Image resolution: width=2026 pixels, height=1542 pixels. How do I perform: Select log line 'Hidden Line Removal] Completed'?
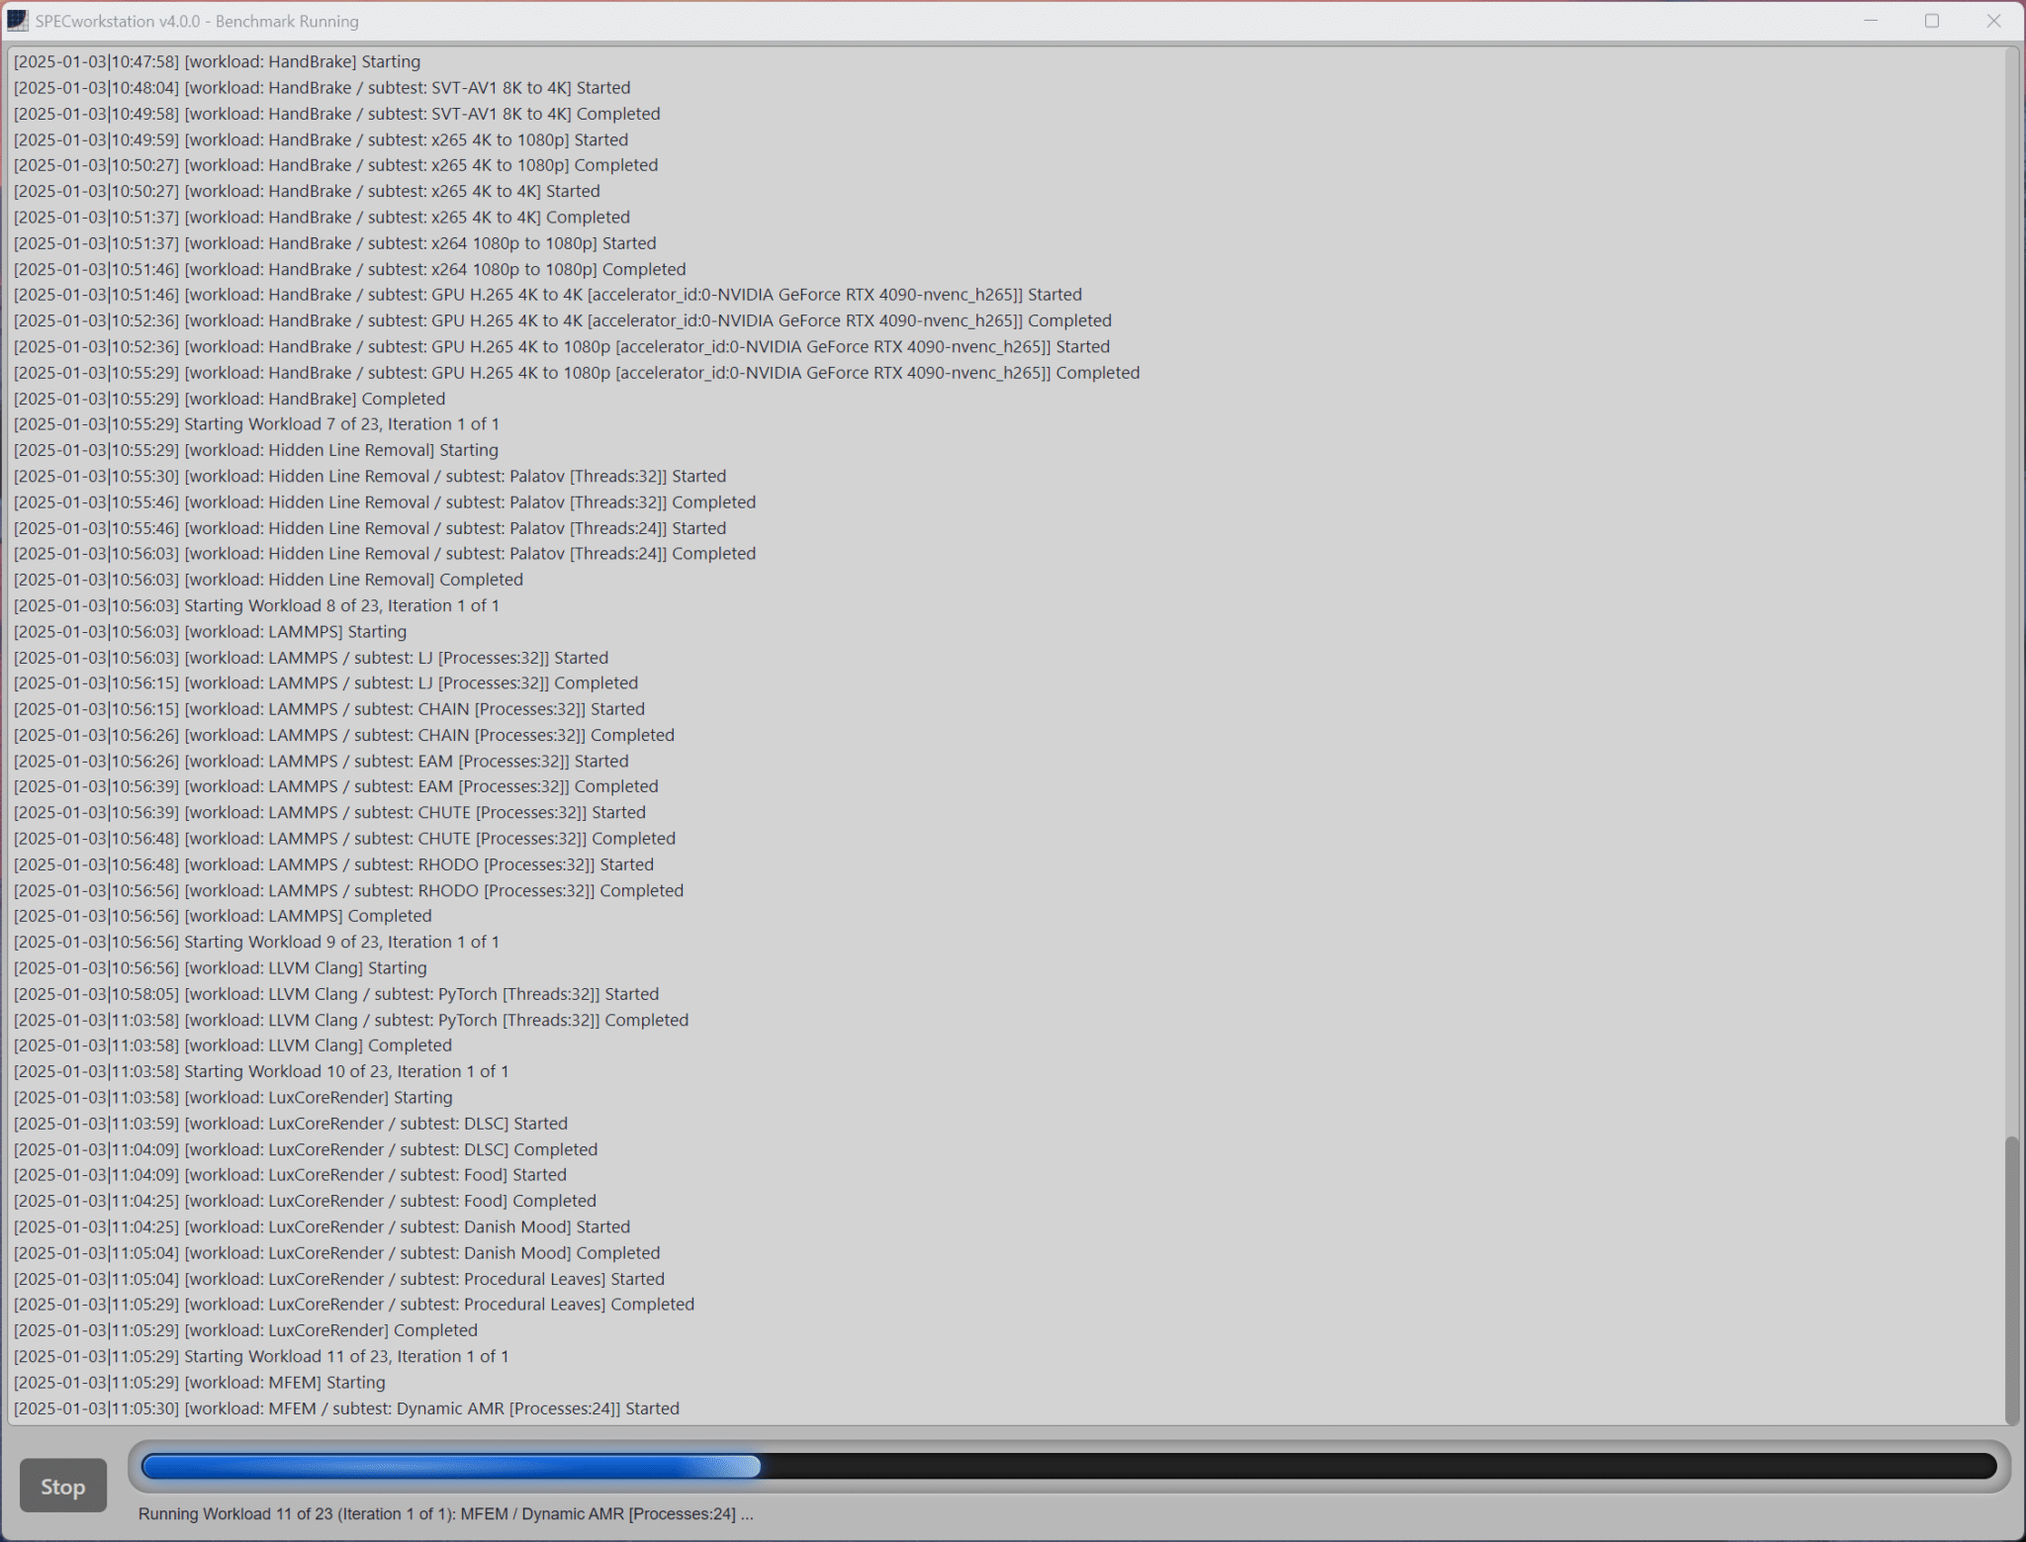268,580
